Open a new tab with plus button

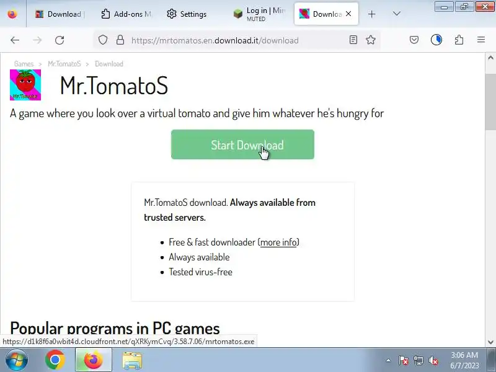(x=371, y=14)
